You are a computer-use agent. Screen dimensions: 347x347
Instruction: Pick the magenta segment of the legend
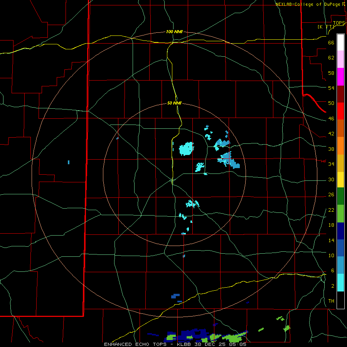click(x=340, y=77)
